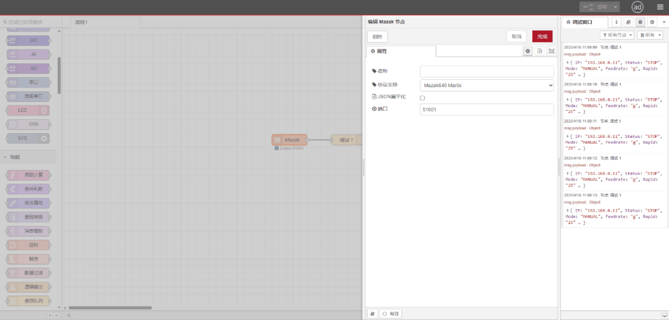This screenshot has height=320, width=669.
Task: Switch to the 流程1 flow tab
Action: [105, 22]
